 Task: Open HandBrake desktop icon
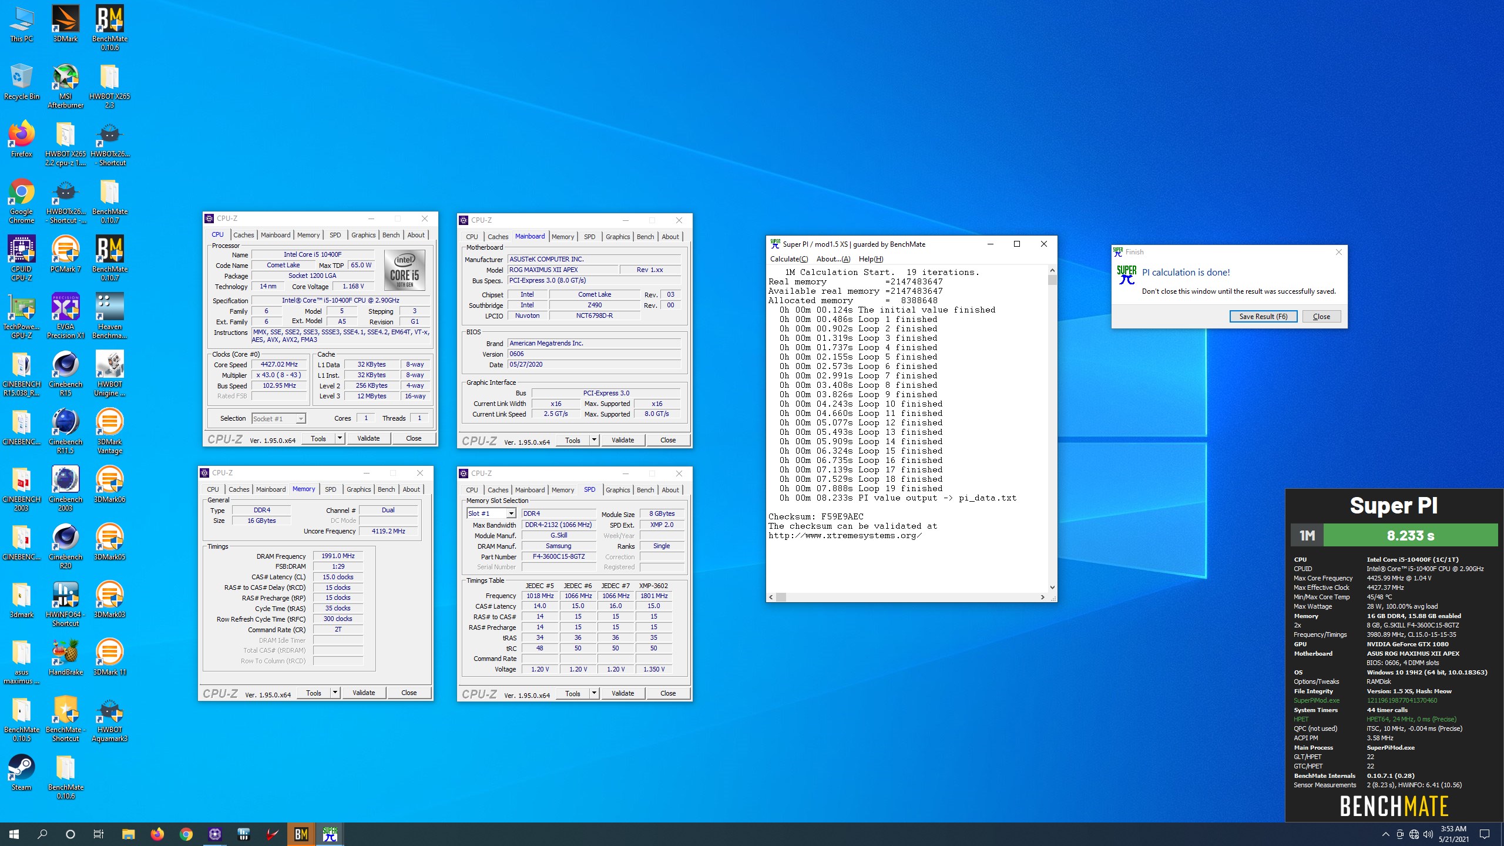coord(65,657)
